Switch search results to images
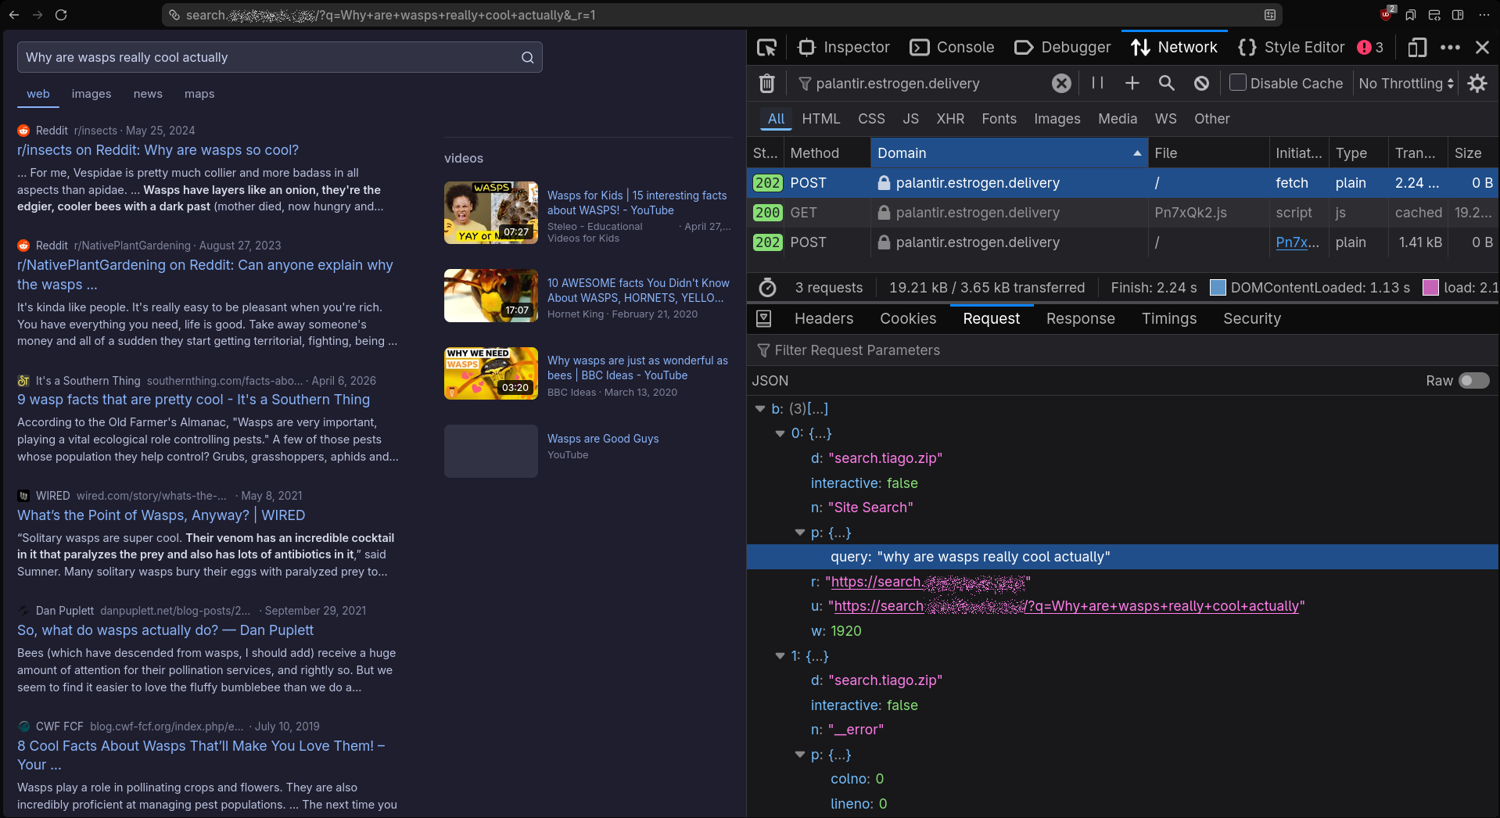 [92, 94]
